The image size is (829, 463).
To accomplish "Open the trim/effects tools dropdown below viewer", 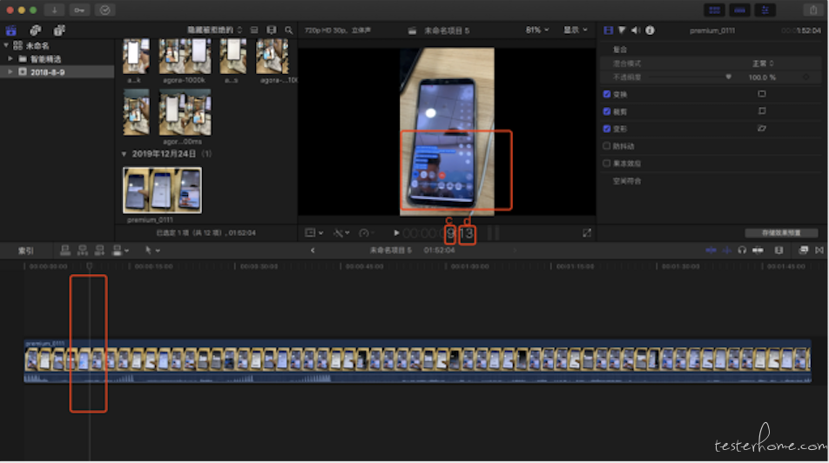I will 341,233.
